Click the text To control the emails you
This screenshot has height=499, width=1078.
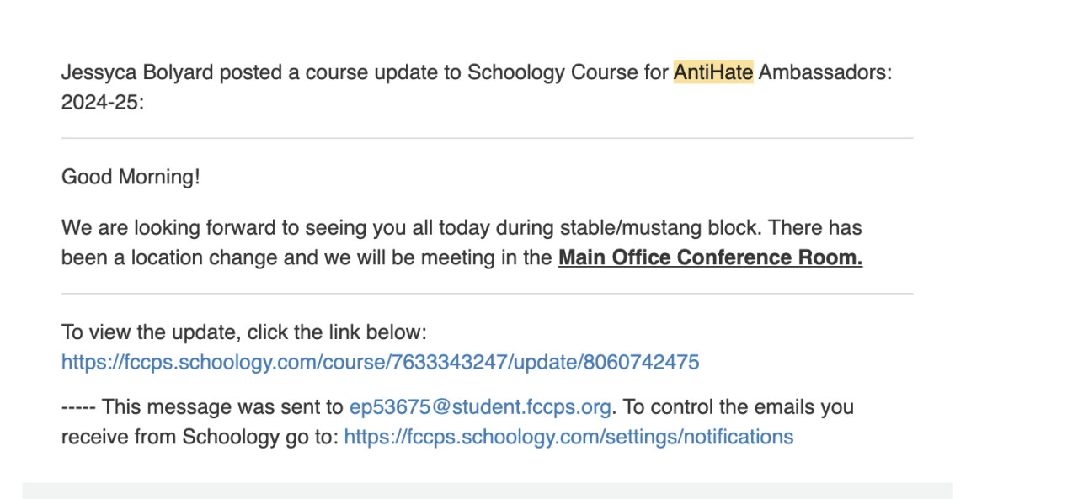(738, 407)
